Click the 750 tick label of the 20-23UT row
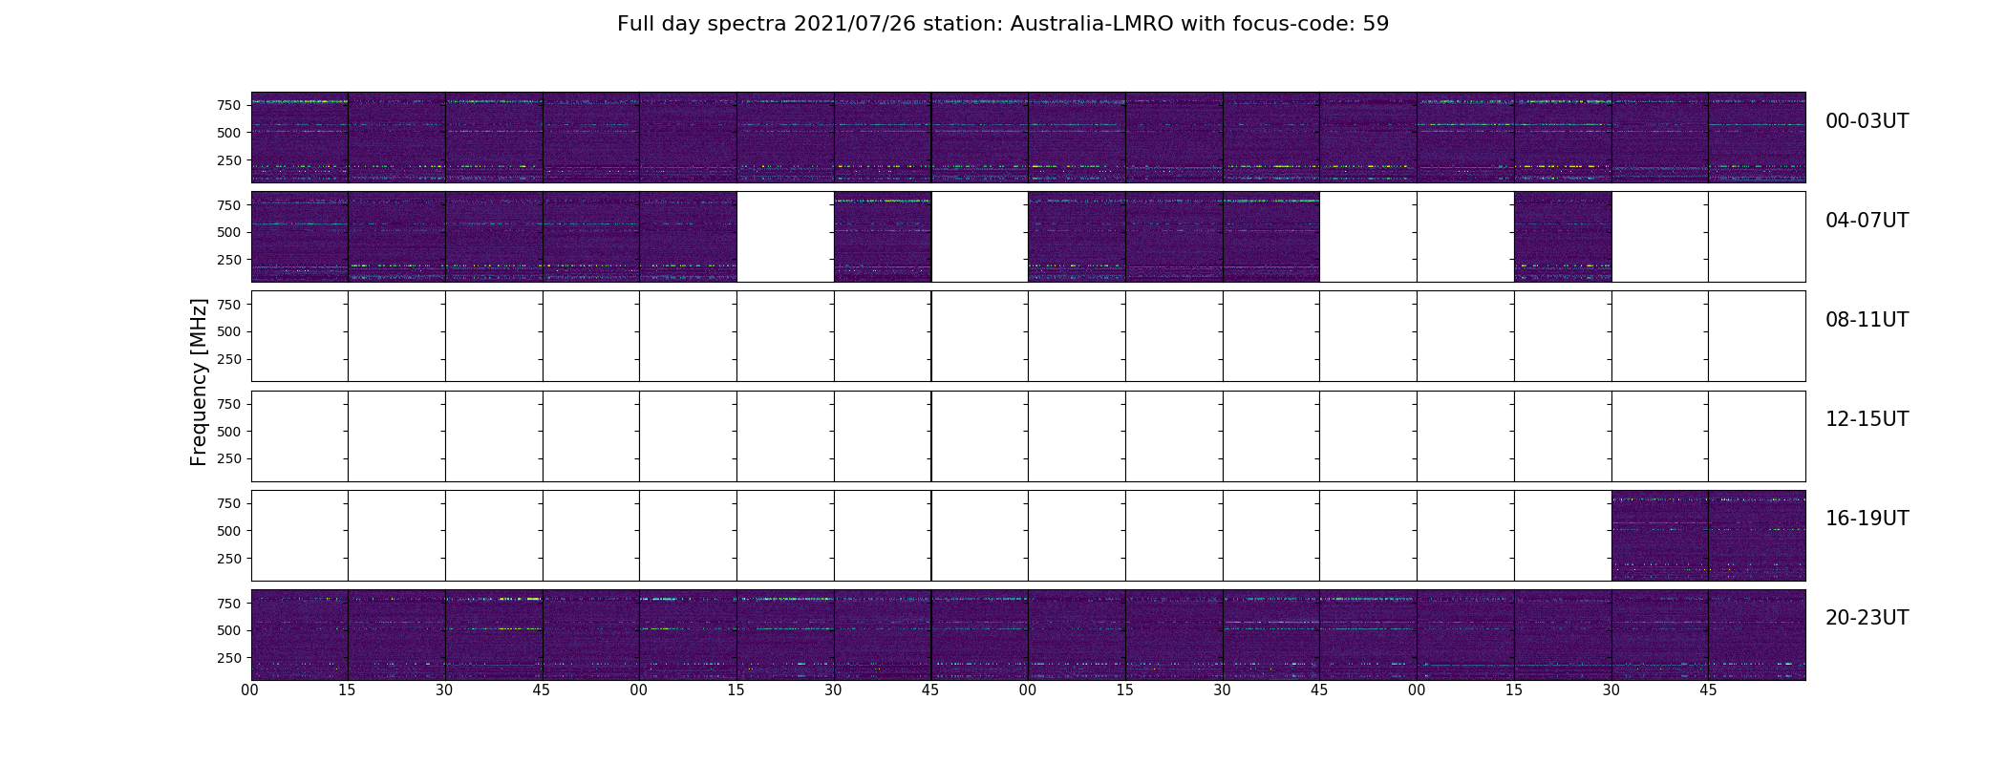Viewport: 2006px width, 764px height. 228,604
